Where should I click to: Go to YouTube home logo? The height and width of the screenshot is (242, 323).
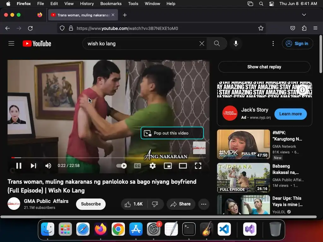(x=37, y=43)
